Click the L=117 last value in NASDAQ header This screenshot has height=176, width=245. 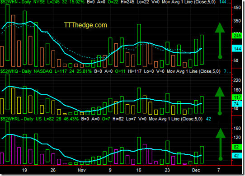click(61, 71)
